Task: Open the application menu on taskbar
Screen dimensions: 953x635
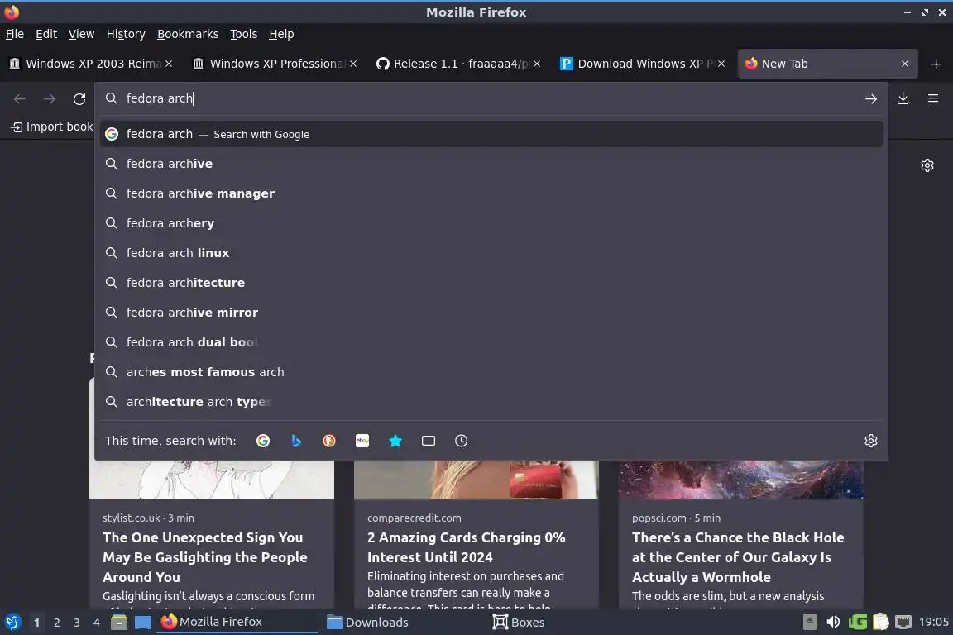Action: coord(12,622)
